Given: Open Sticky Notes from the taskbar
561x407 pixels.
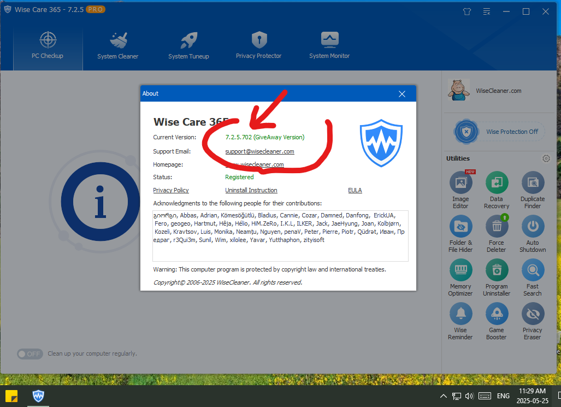Looking at the screenshot, I should pos(11,396).
